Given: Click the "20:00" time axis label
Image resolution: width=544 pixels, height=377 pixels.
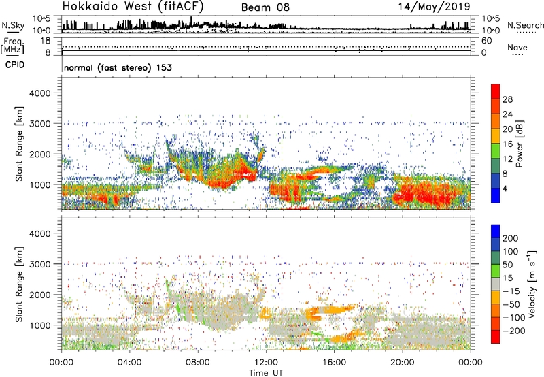Looking at the screenshot, I should coord(402,363).
